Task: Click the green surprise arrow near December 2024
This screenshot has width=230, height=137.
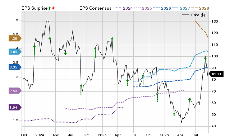Action: pyautogui.click(x=95, y=53)
